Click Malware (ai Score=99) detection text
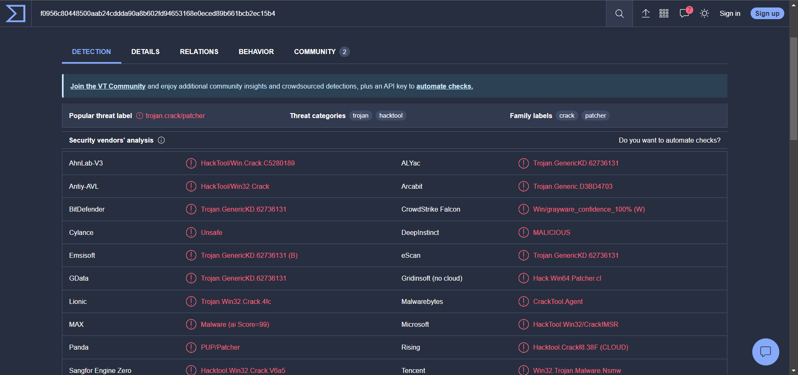Screen dimensions: 798x375 coord(235,324)
